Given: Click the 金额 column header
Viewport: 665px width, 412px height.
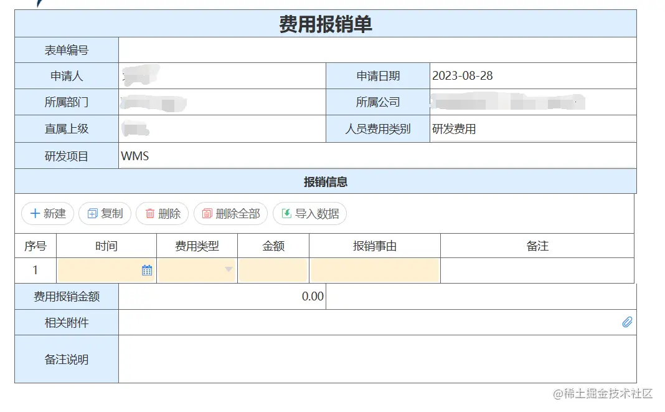Looking at the screenshot, I should [x=273, y=246].
